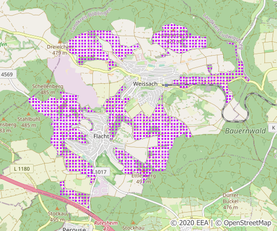This screenshot has width=277, height=231.
Task: Click the Weissach town label
Action: point(145,84)
